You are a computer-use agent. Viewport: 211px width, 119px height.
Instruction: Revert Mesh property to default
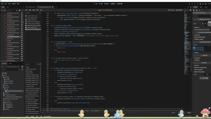[202, 24]
